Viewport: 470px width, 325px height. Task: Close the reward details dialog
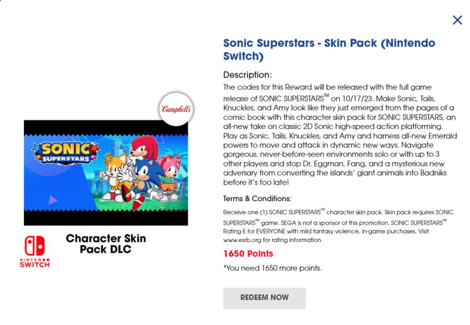[x=457, y=20]
